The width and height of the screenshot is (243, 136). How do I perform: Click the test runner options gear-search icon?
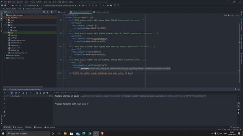[47, 93]
